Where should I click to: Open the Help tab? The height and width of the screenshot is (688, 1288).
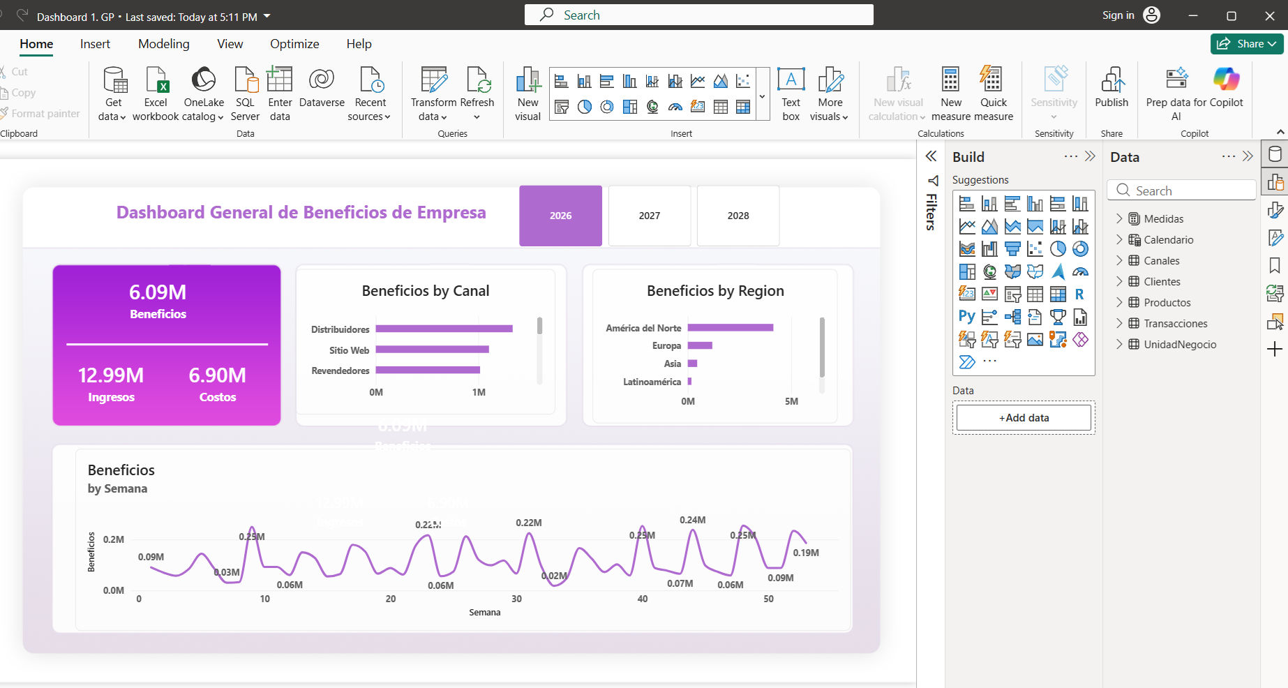click(359, 44)
